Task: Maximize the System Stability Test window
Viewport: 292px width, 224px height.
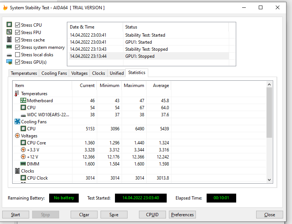Action: (261, 7)
